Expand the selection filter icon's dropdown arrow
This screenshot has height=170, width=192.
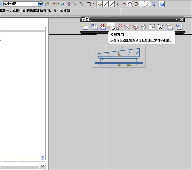(58, 4)
